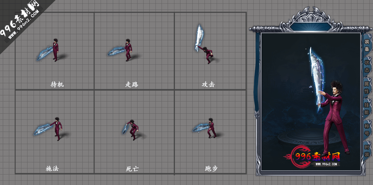Click the 死亡 label text
The height and width of the screenshot is (185, 373).
click(132, 169)
